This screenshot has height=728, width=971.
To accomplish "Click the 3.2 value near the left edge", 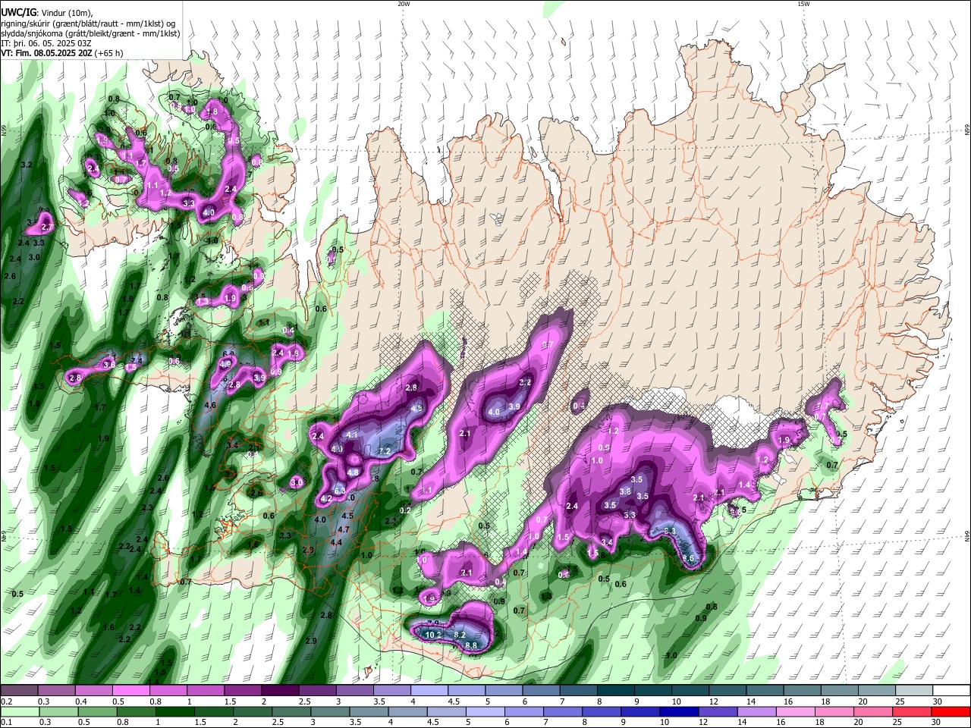I will (x=27, y=165).
